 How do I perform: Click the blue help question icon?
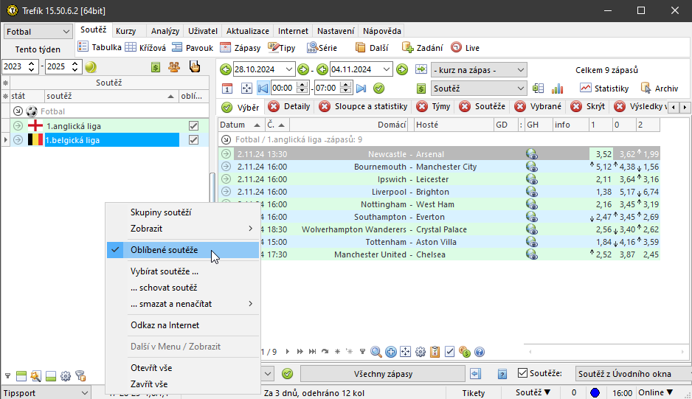tap(480, 352)
